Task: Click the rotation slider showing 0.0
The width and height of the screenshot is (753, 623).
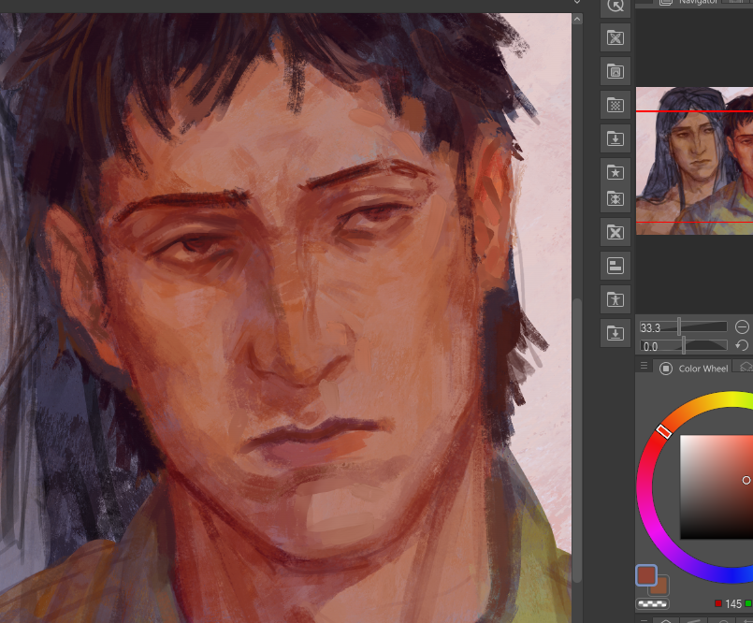Action: point(683,346)
